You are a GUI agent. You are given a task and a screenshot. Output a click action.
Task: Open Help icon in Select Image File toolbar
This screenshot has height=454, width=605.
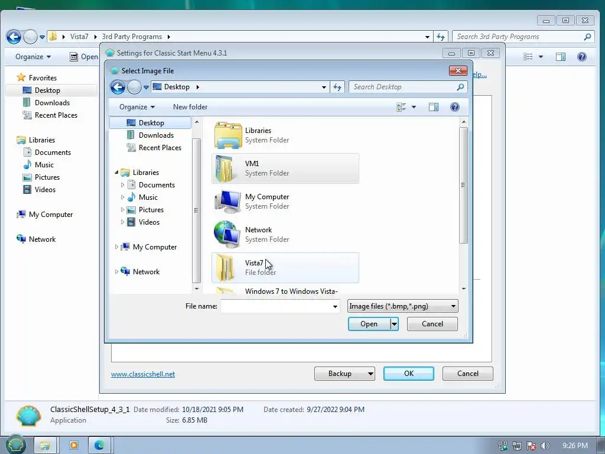[x=455, y=107]
